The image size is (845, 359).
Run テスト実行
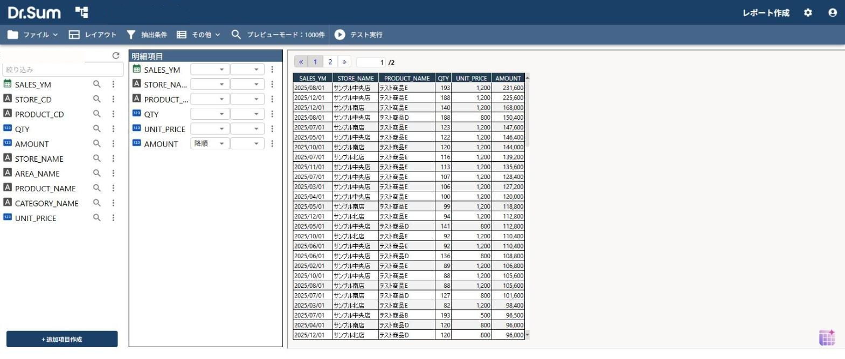pos(358,34)
